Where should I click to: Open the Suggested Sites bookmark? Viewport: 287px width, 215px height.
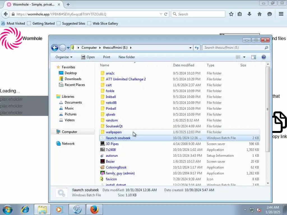[71, 24]
